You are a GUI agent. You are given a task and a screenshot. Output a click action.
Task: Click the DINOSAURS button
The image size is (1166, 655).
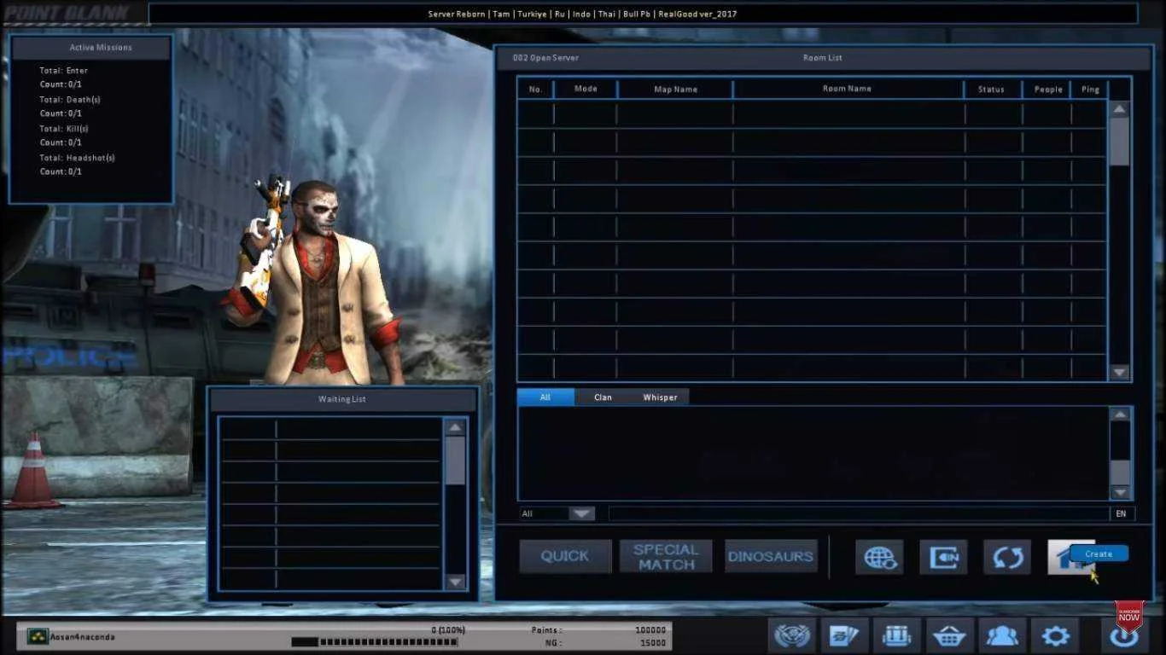pos(770,556)
